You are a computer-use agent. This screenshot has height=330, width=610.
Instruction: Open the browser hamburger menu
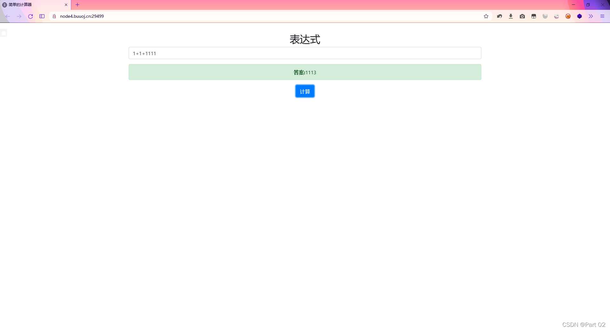(602, 16)
